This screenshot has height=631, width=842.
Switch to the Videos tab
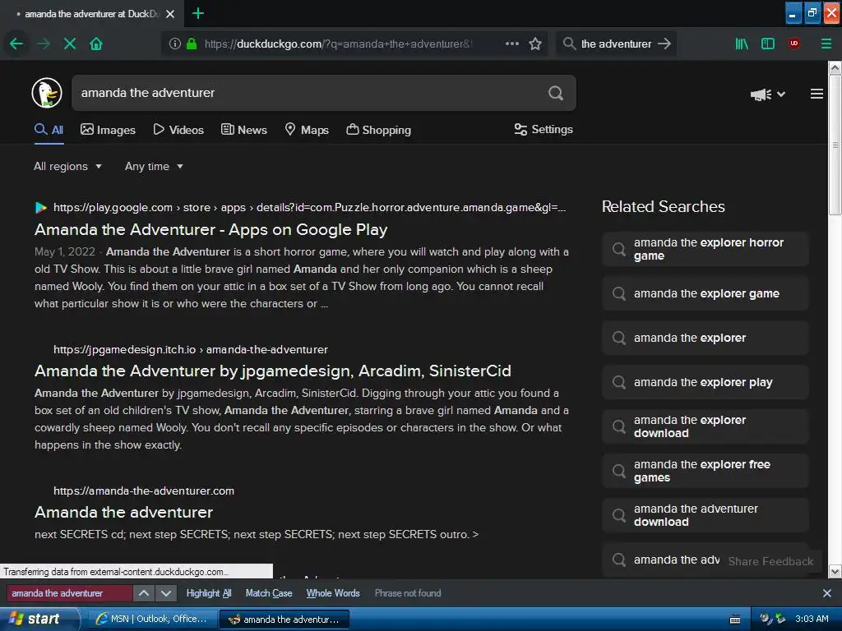(178, 130)
